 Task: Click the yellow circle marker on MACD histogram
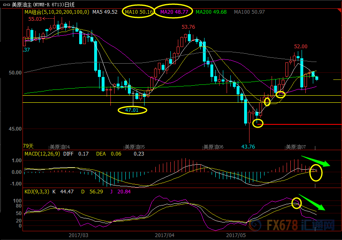coord(316,173)
